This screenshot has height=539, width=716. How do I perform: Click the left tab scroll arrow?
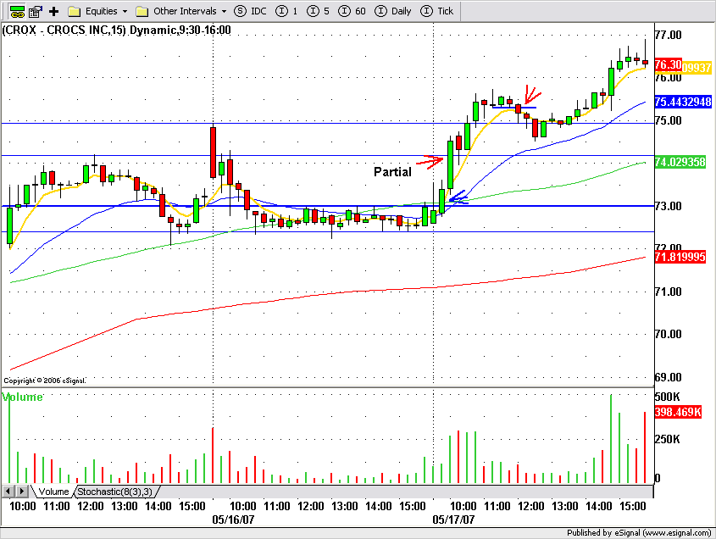tap(8, 492)
